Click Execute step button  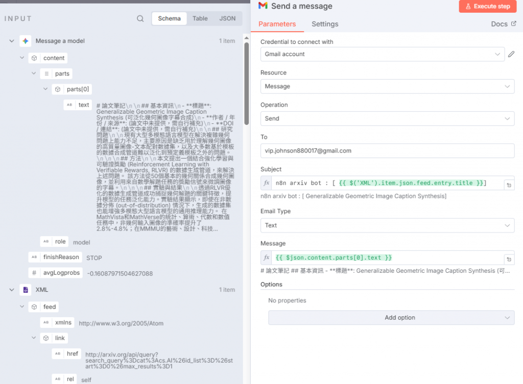coord(487,6)
